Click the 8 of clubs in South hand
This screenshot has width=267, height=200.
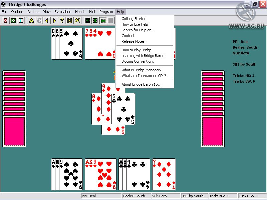pyautogui.click(x=124, y=174)
